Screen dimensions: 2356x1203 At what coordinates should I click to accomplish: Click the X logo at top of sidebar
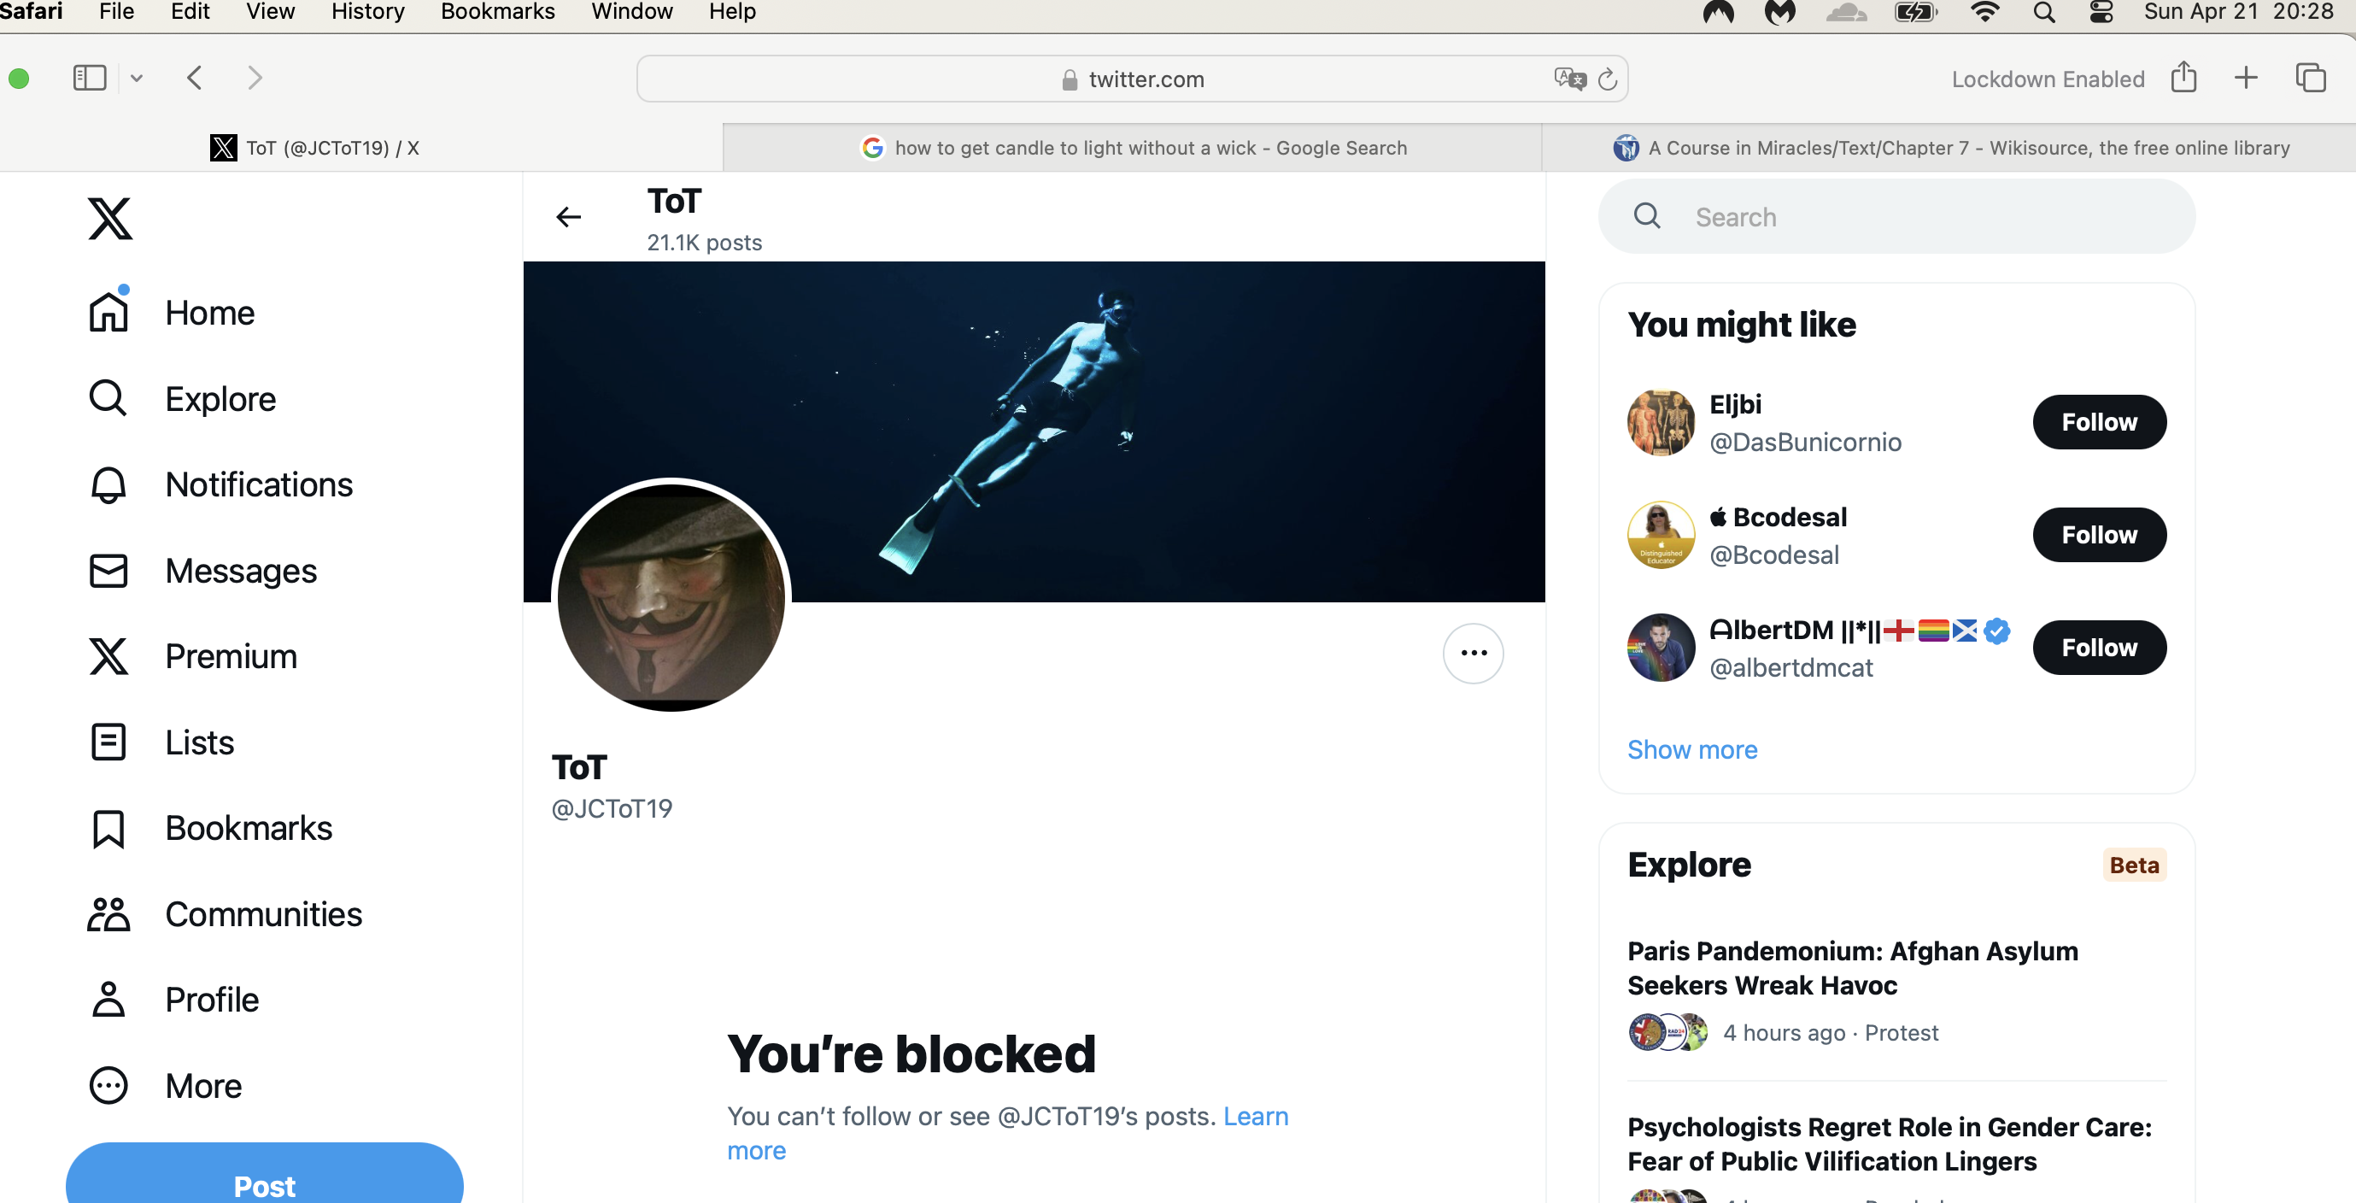point(109,218)
